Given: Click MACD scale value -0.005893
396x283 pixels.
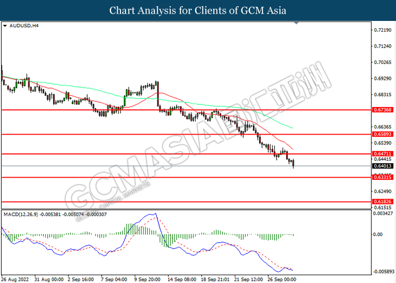Looking at the screenshot, I should pyautogui.click(x=384, y=272).
